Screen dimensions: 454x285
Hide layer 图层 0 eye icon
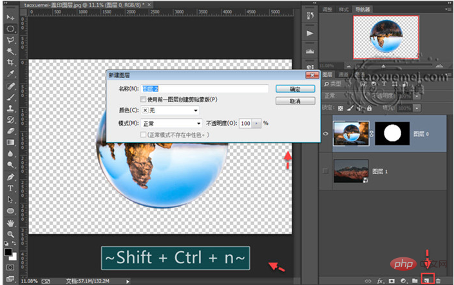pyautogui.click(x=325, y=134)
